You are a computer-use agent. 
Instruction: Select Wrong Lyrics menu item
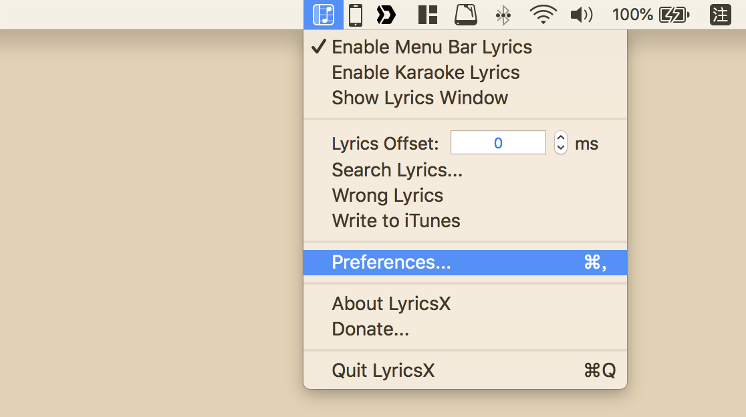pyautogui.click(x=388, y=196)
